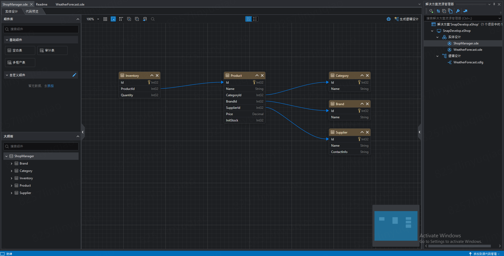Click the canvas search magnifier icon
504x256 pixels.
click(x=153, y=19)
